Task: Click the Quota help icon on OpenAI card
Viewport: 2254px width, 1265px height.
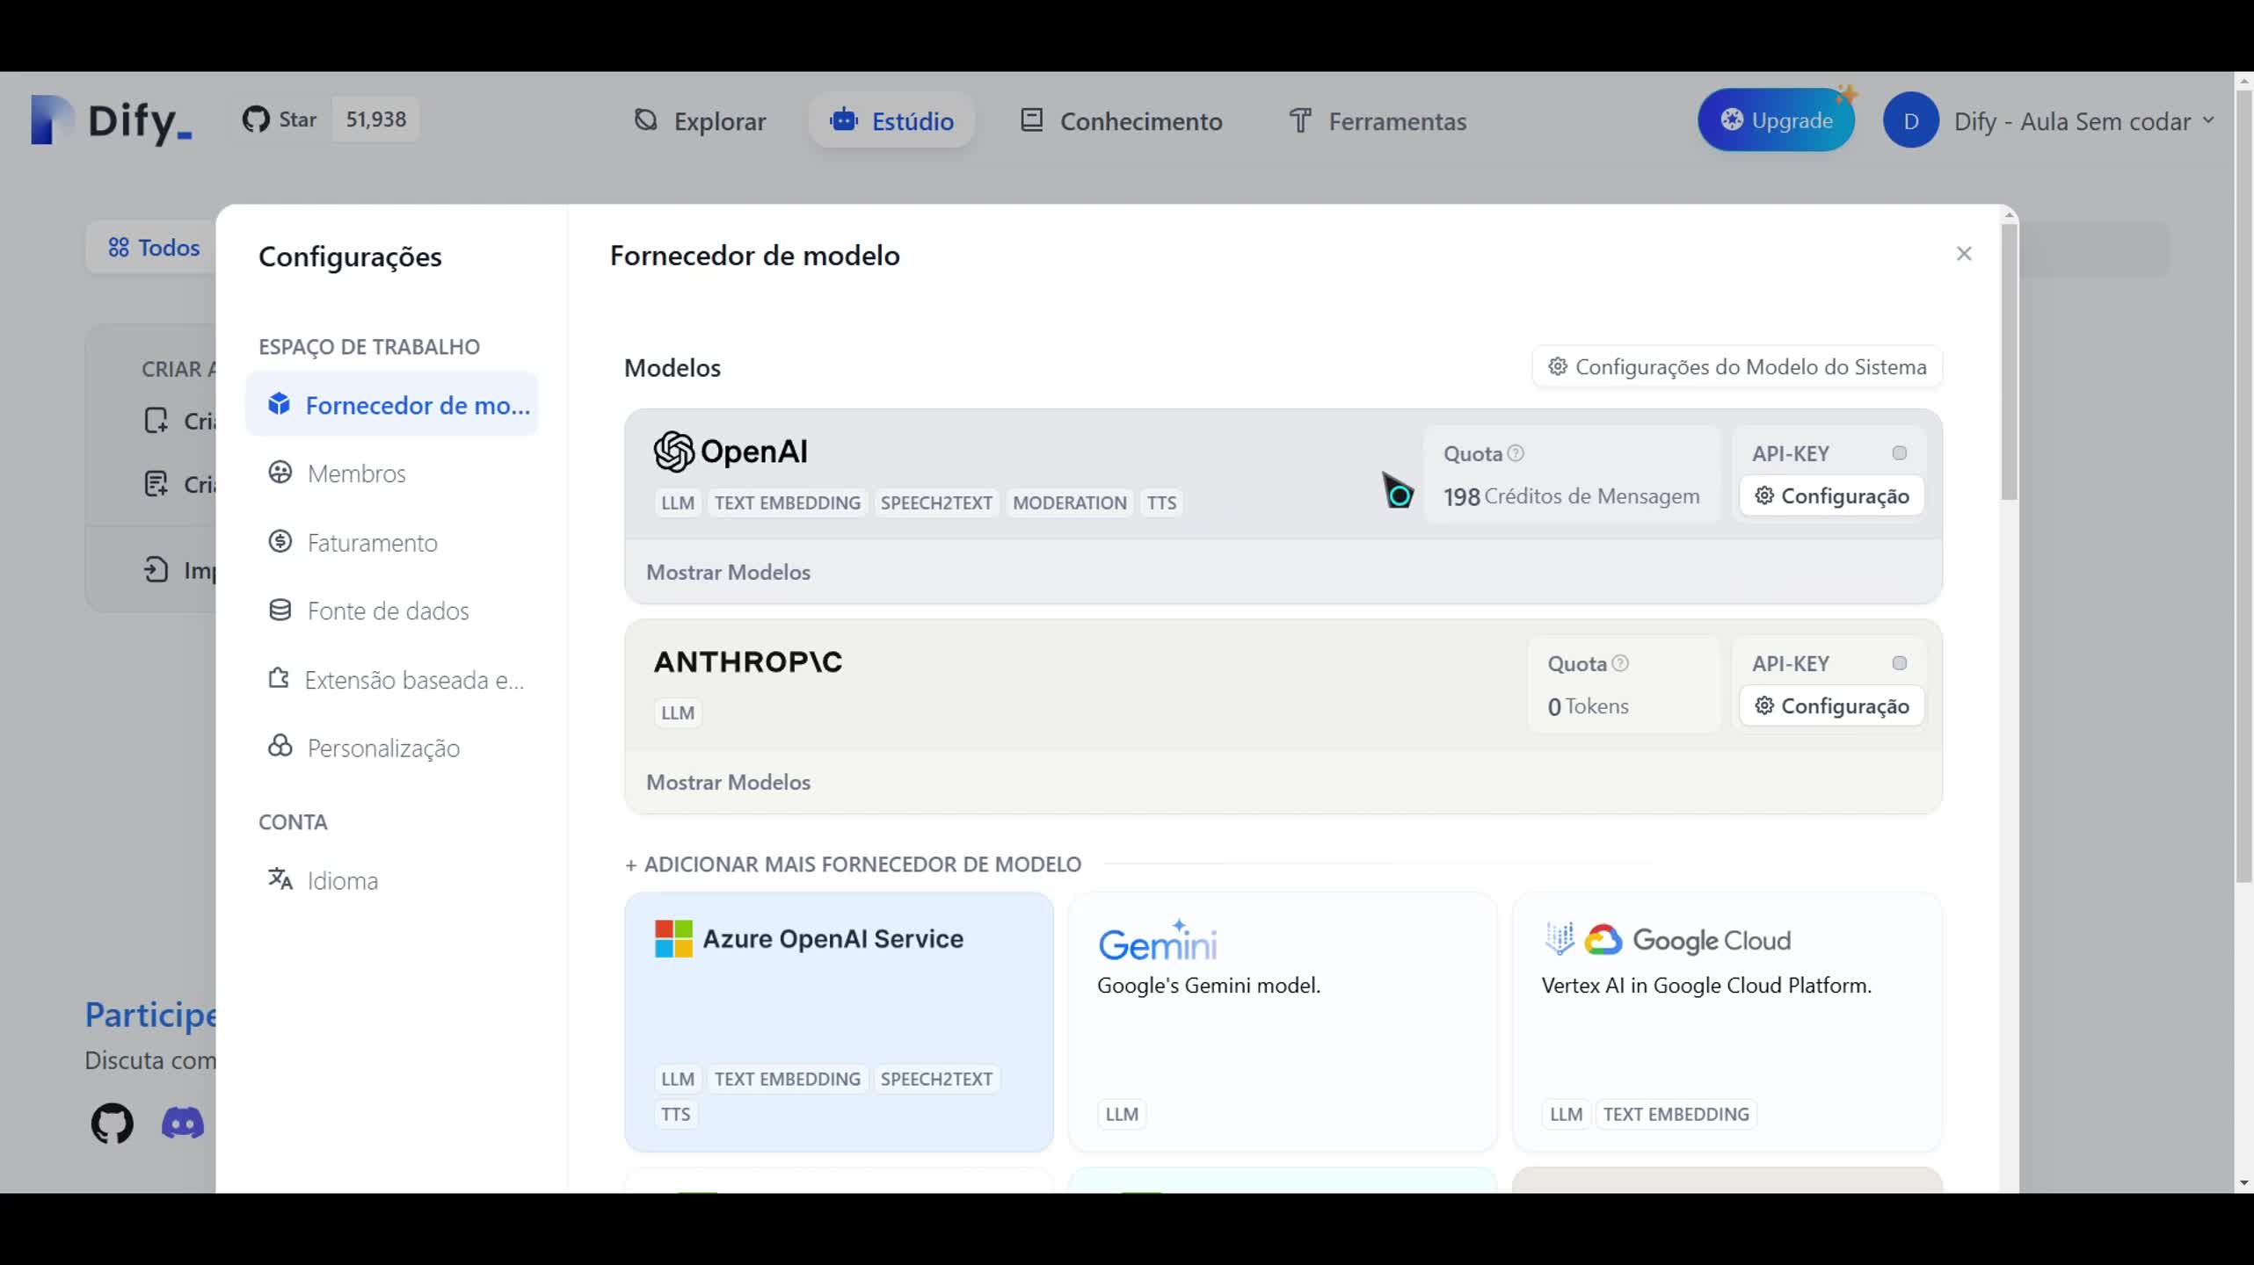Action: click(x=1517, y=453)
